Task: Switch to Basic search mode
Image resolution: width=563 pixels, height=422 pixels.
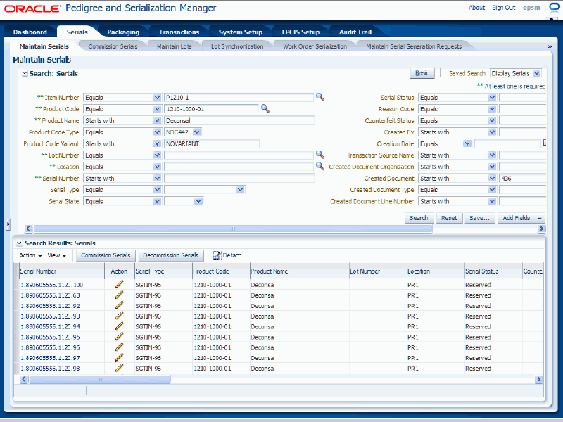Action: click(422, 73)
